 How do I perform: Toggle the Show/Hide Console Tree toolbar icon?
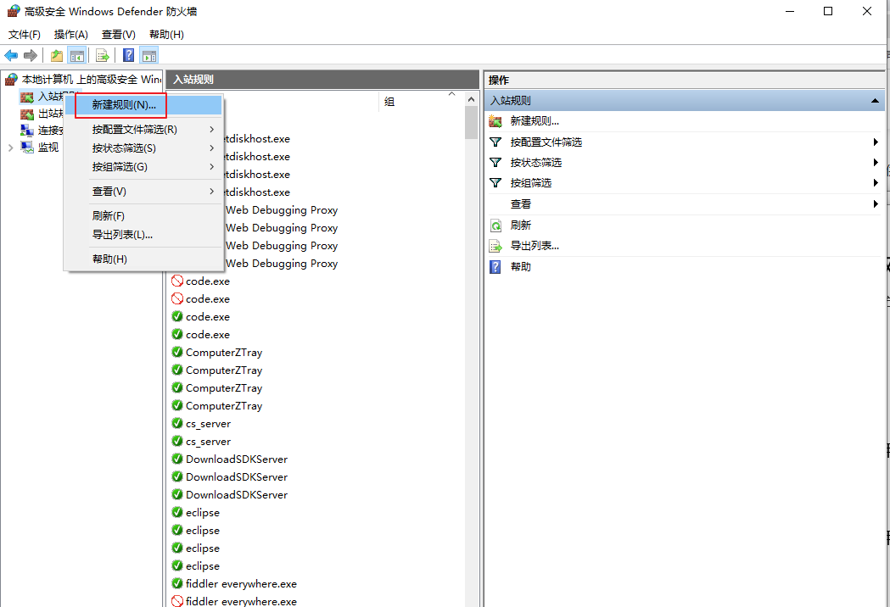coord(76,55)
